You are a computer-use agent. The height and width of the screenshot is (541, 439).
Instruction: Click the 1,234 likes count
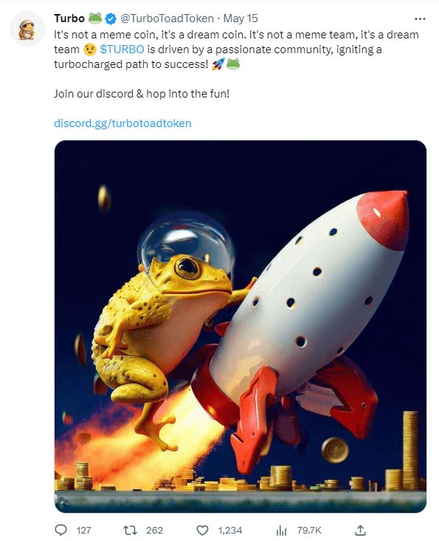tap(230, 531)
